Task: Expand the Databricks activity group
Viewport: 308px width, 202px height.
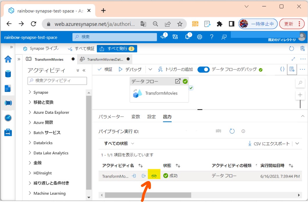Action: coord(30,143)
